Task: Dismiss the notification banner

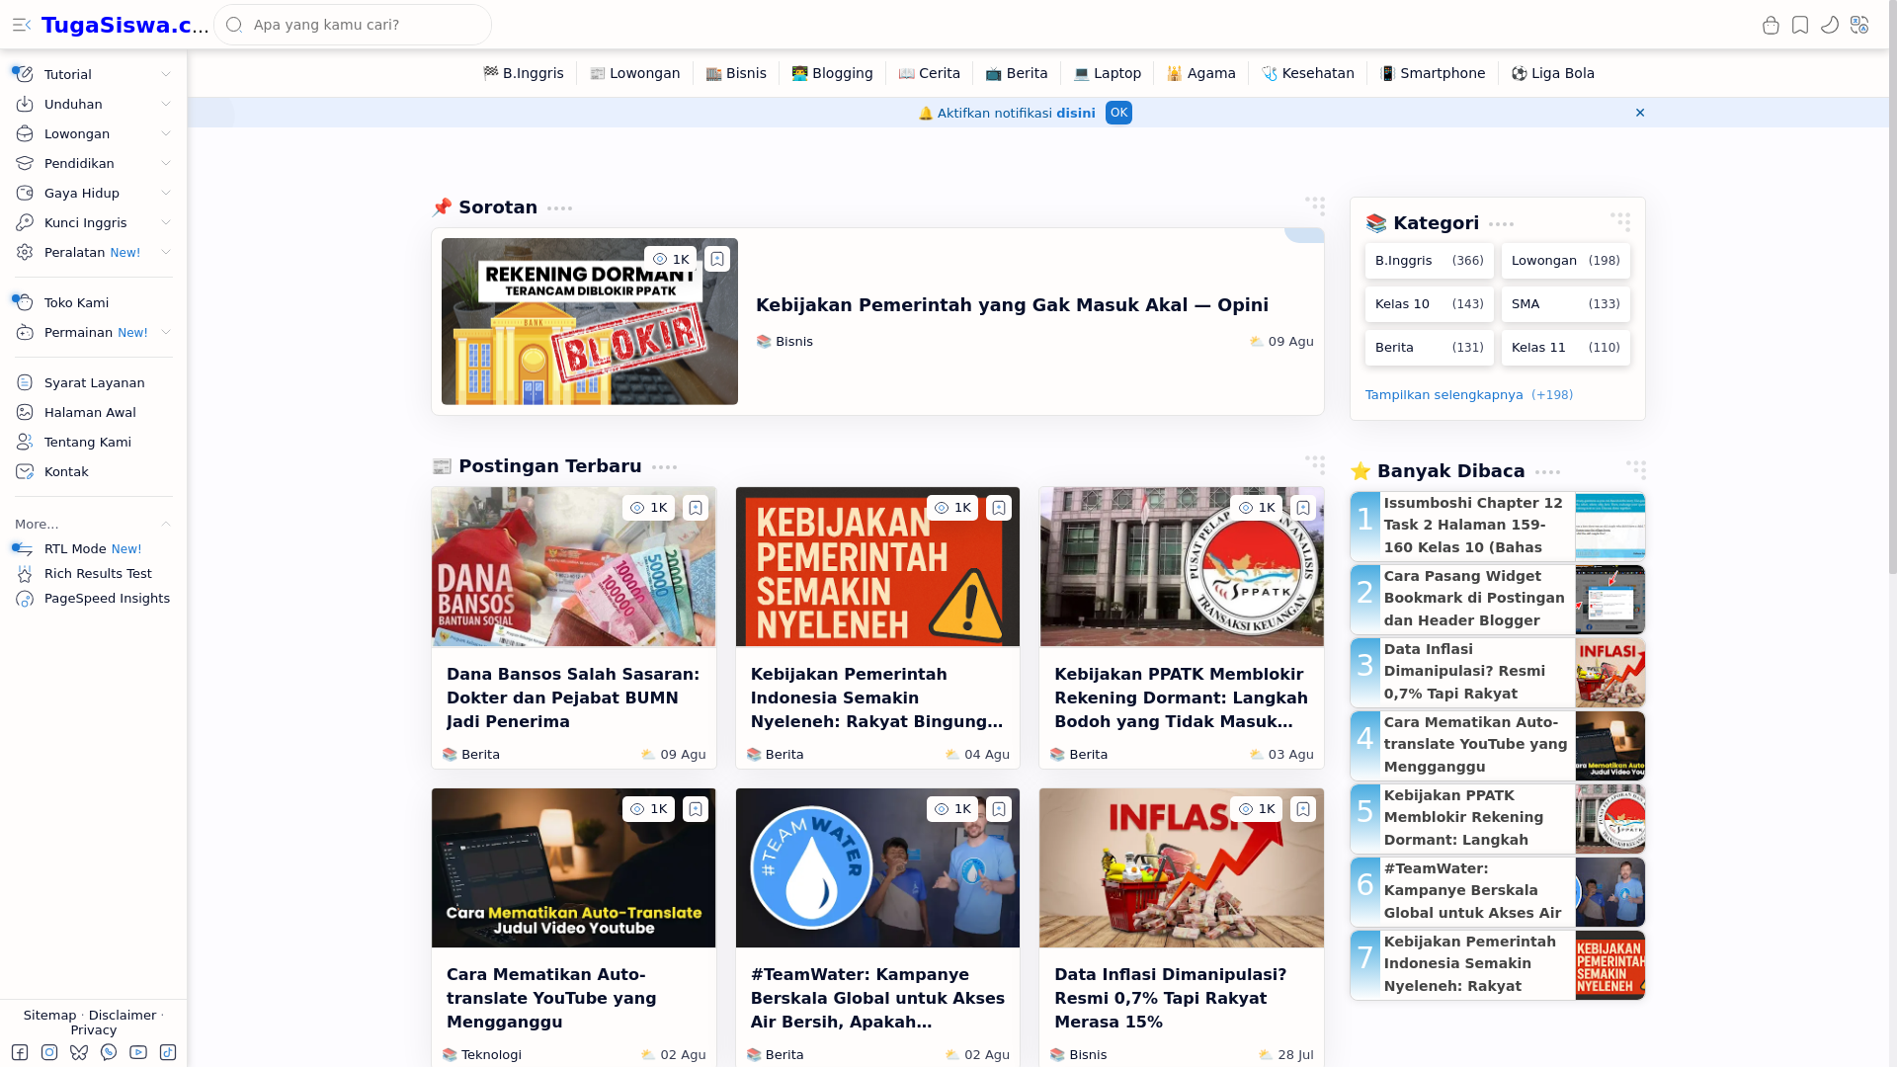Action: coord(1640,113)
